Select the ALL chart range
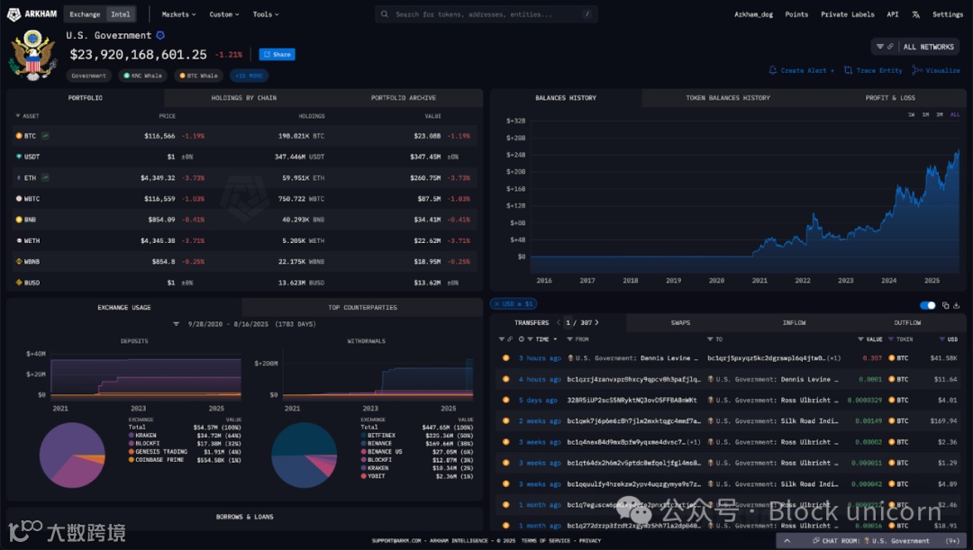973x550 pixels. pos(954,114)
